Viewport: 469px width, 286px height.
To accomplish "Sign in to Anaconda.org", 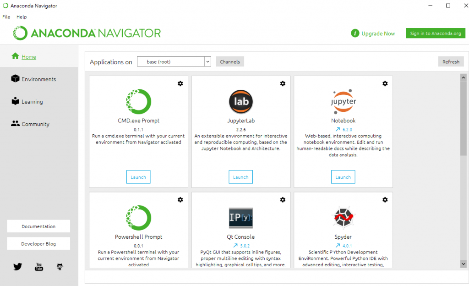I will (436, 33).
